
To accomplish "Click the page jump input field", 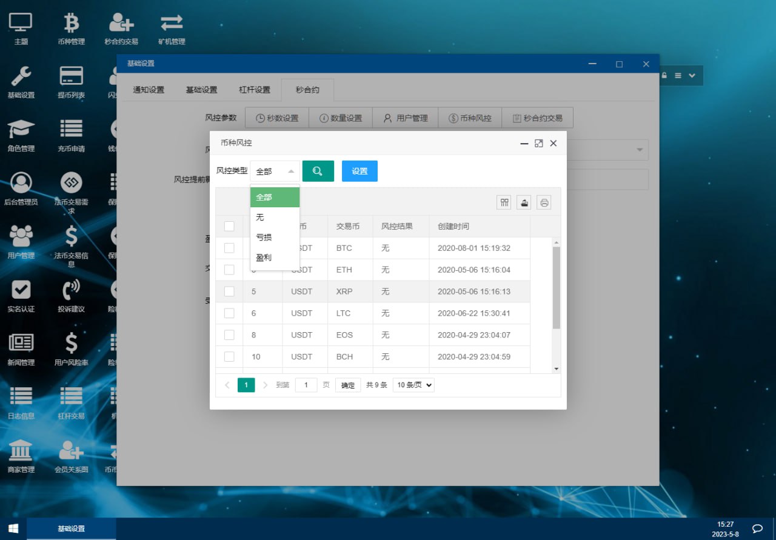I will (306, 385).
